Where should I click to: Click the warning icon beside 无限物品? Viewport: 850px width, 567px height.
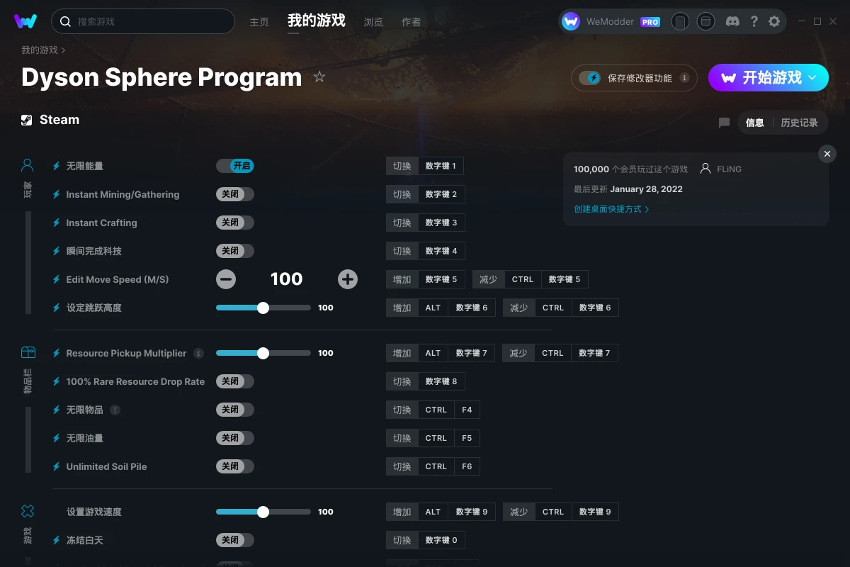coord(115,410)
